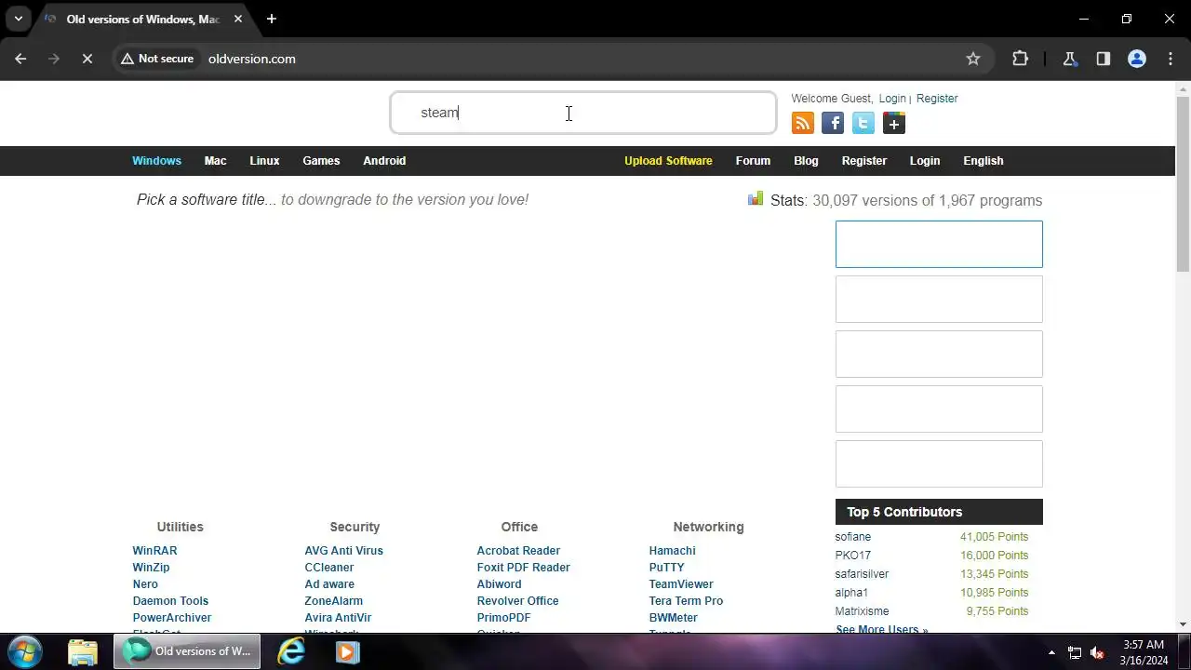Open the Acrobat Reader link
1191x670 pixels.
point(518,551)
